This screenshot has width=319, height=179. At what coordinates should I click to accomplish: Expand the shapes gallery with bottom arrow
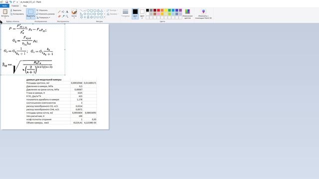(105, 17)
